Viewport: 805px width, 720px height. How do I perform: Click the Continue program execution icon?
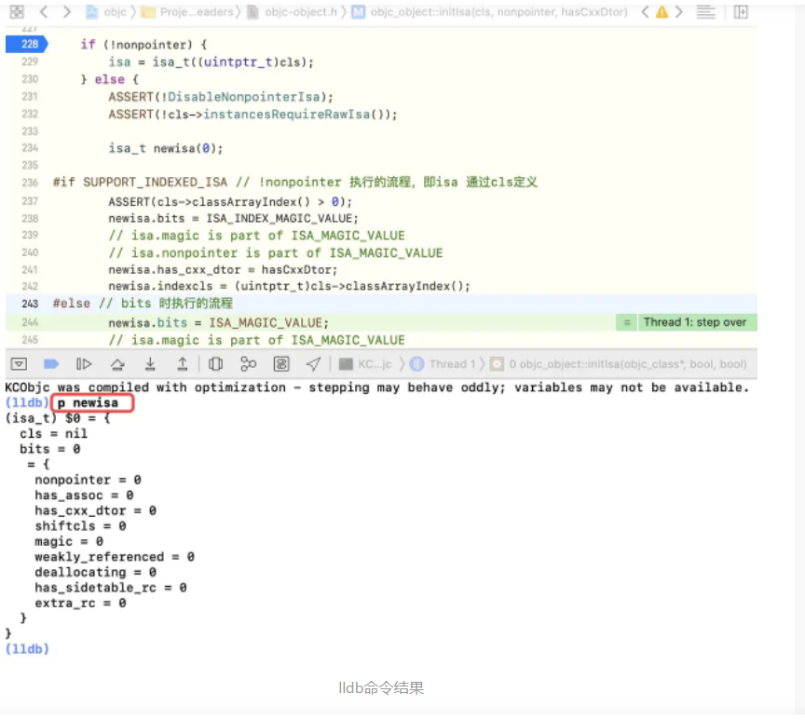pos(82,363)
